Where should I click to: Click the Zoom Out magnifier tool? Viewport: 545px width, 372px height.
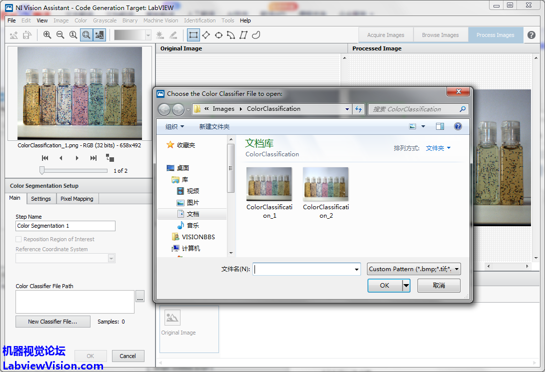click(x=60, y=35)
